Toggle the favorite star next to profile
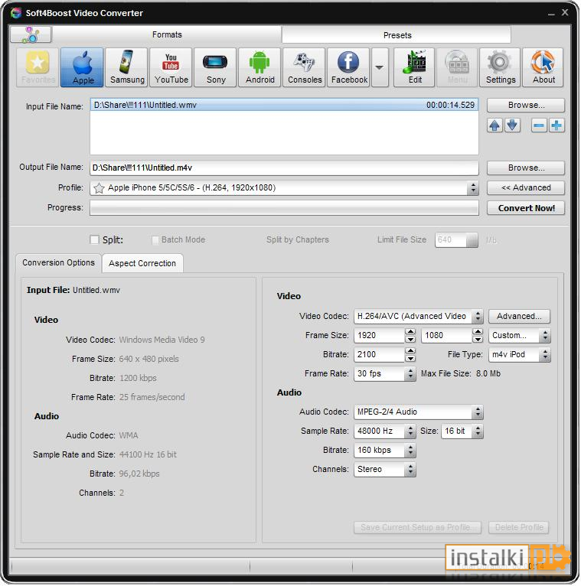 pyautogui.click(x=99, y=188)
